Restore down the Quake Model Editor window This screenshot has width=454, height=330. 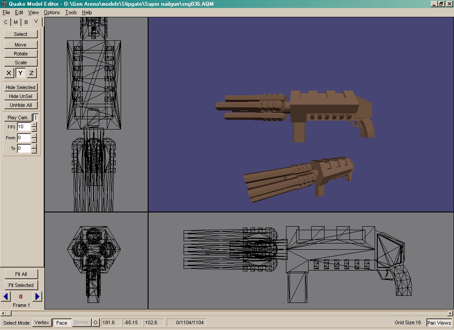[x=441, y=4]
